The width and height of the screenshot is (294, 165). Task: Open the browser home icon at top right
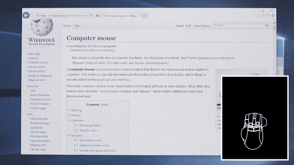click(x=259, y=16)
